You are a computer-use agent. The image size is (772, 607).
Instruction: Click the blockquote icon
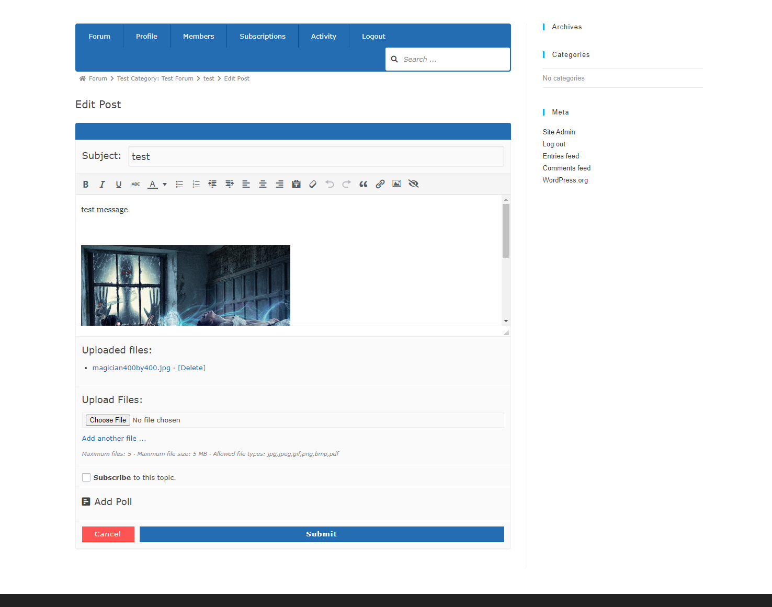tap(363, 184)
